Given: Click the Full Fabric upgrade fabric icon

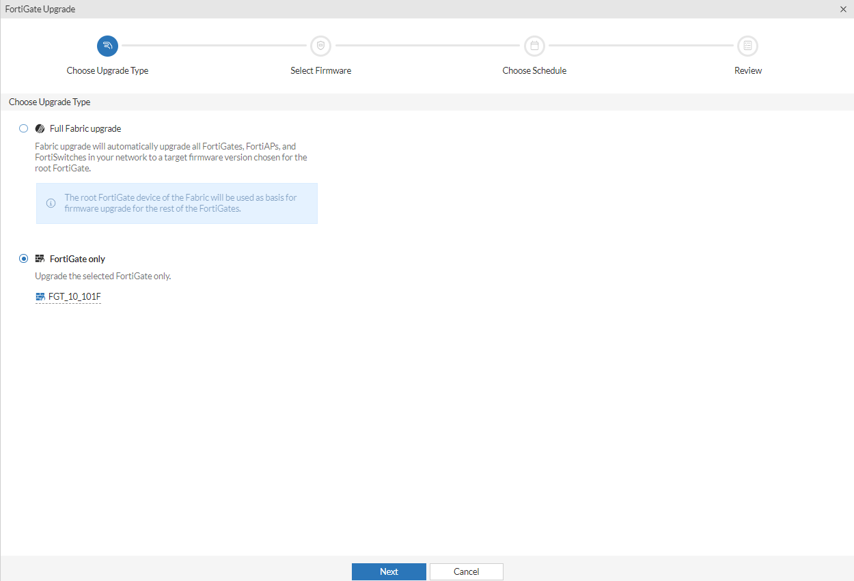Looking at the screenshot, I should pyautogui.click(x=40, y=128).
